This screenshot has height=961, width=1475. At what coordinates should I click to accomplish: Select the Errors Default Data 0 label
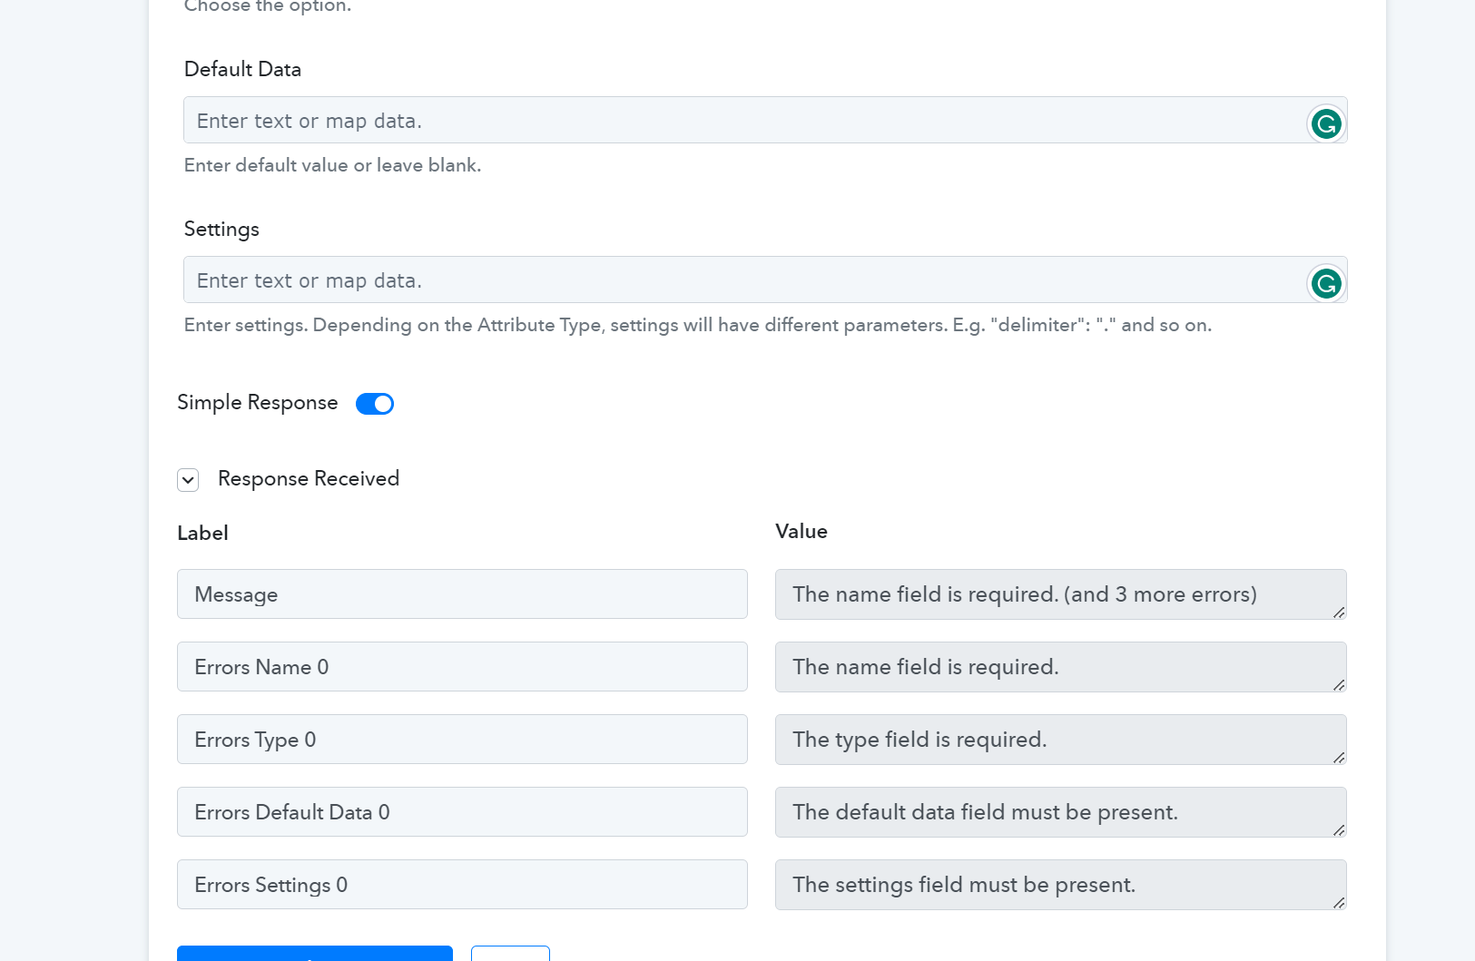[x=462, y=812]
